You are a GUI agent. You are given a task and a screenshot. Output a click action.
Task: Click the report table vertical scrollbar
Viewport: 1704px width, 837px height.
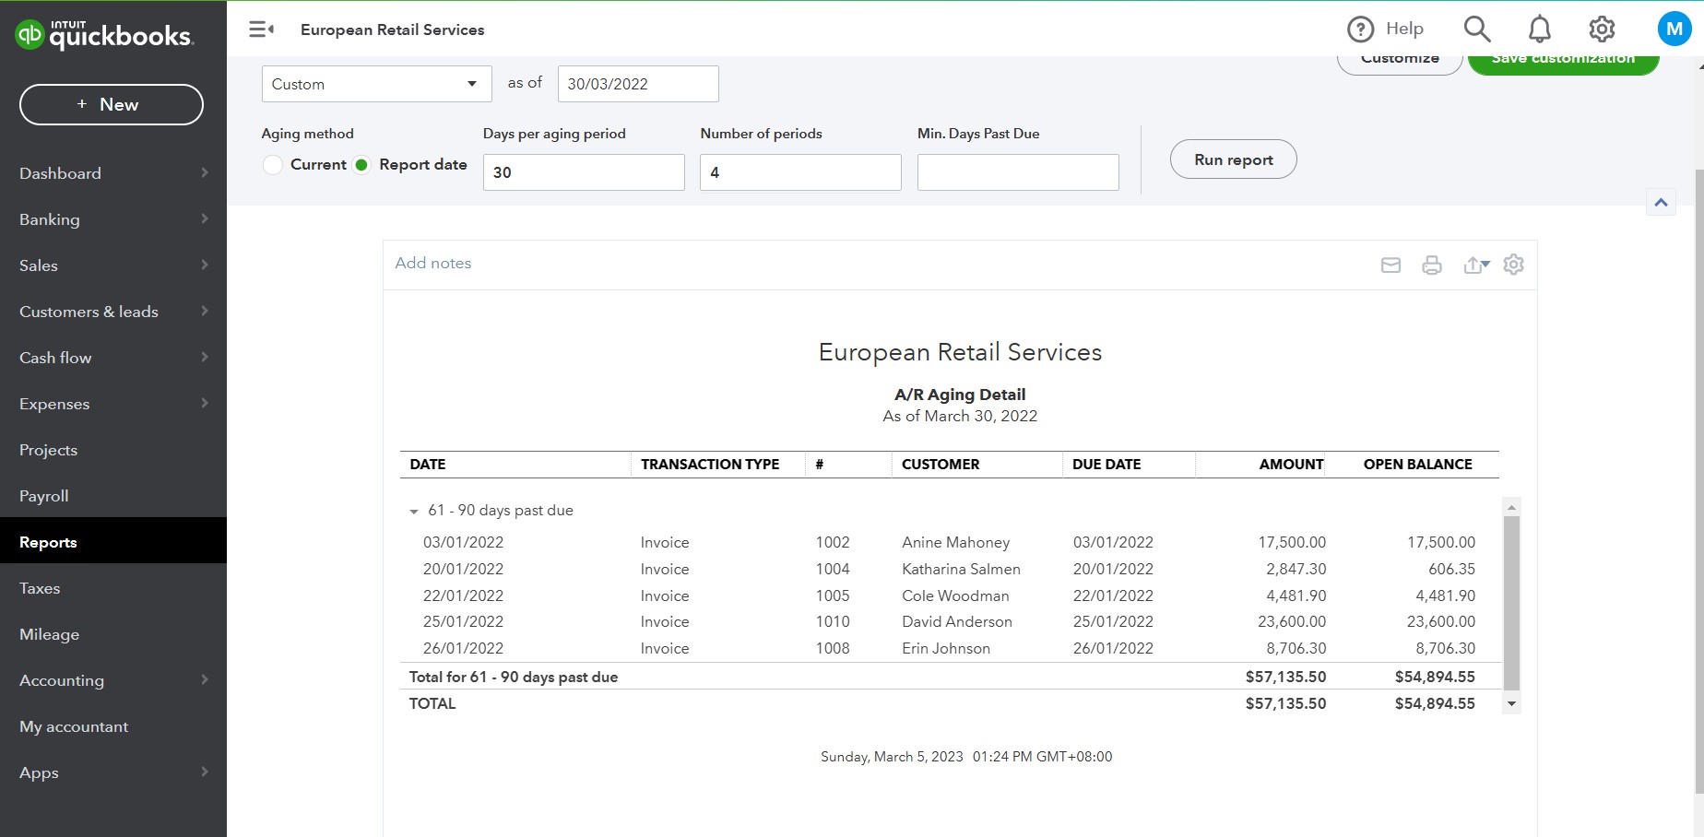[x=1510, y=603]
